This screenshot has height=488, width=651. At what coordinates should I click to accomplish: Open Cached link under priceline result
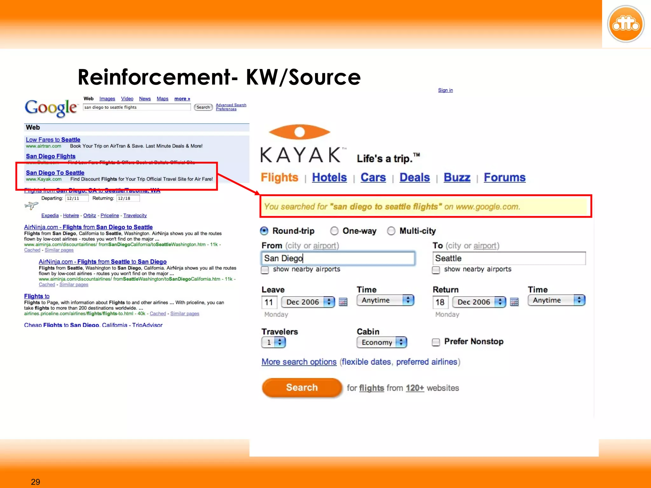[158, 314]
